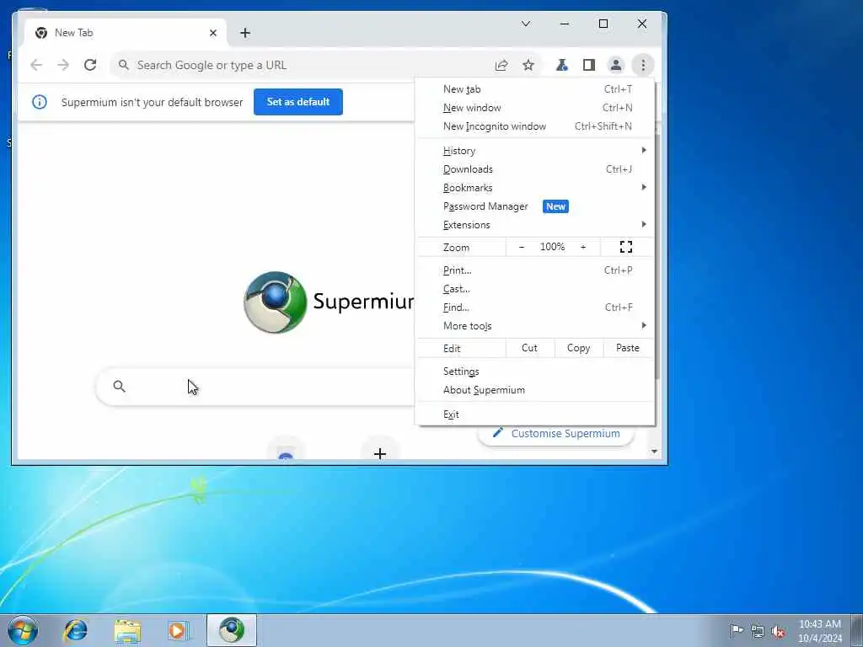This screenshot has height=647, width=863.
Task: Open Settings from the menu
Action: point(535,372)
